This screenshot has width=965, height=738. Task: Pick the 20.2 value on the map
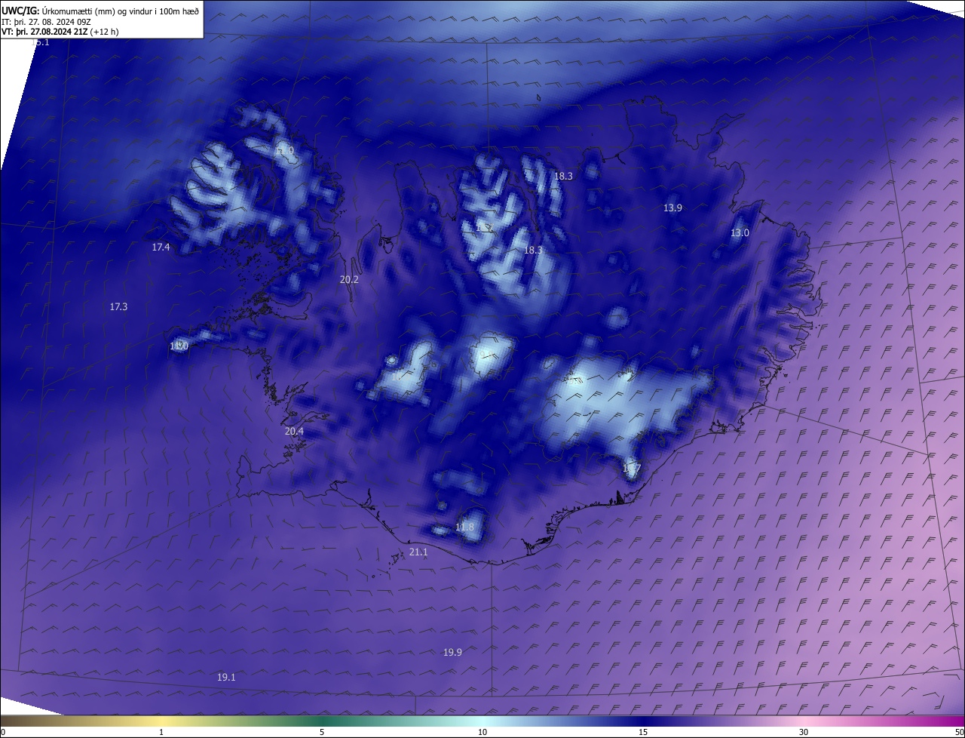point(349,279)
